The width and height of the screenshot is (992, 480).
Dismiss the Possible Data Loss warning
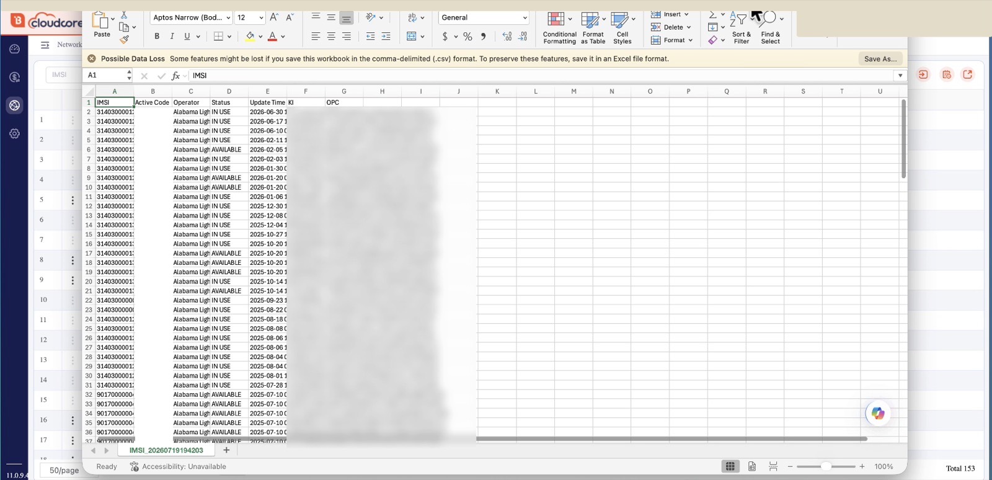click(x=92, y=59)
